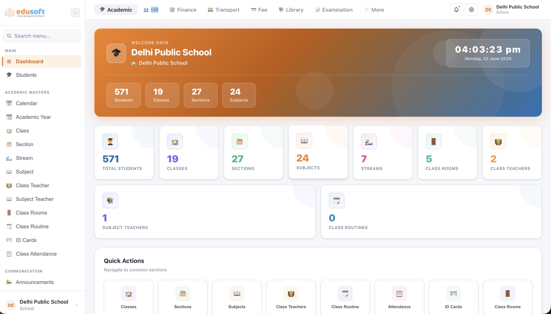Click the Streams card icon

[x=369, y=141]
